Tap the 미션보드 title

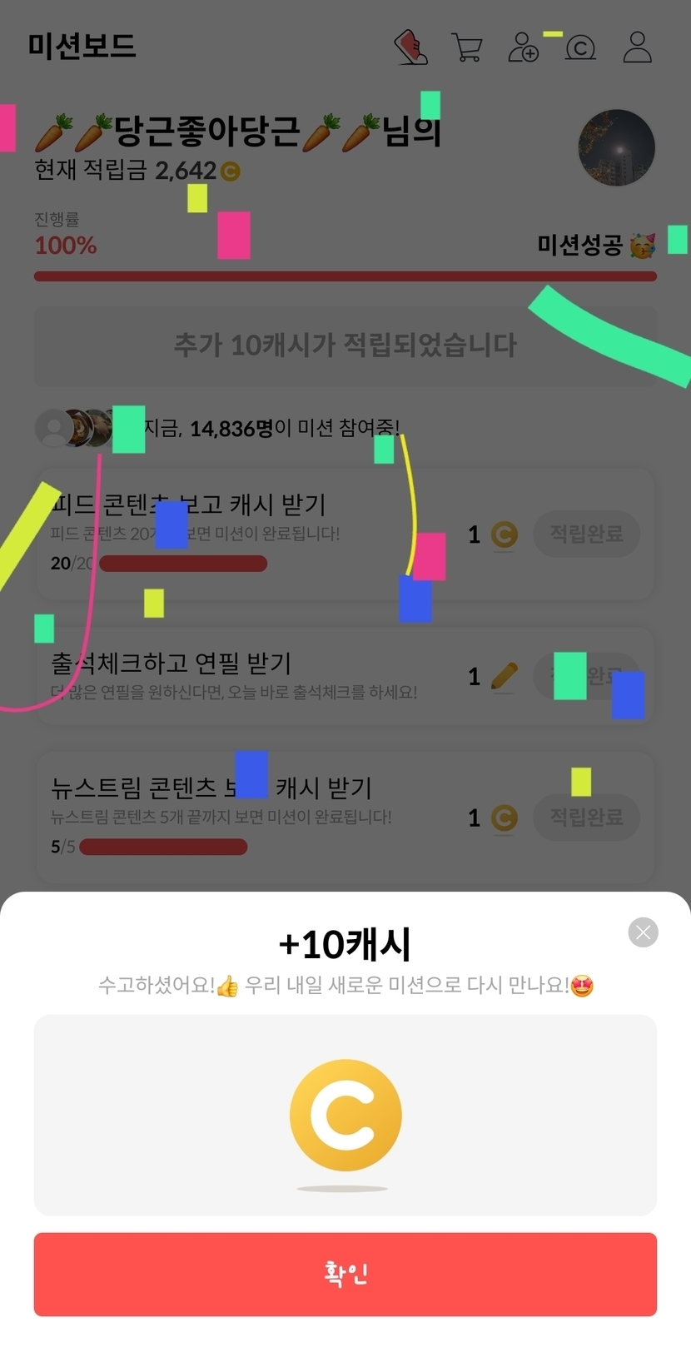82,46
